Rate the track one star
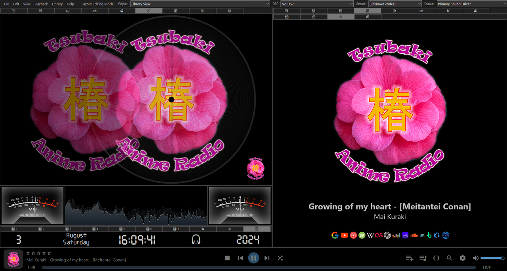507x271 pixels. (28, 253)
